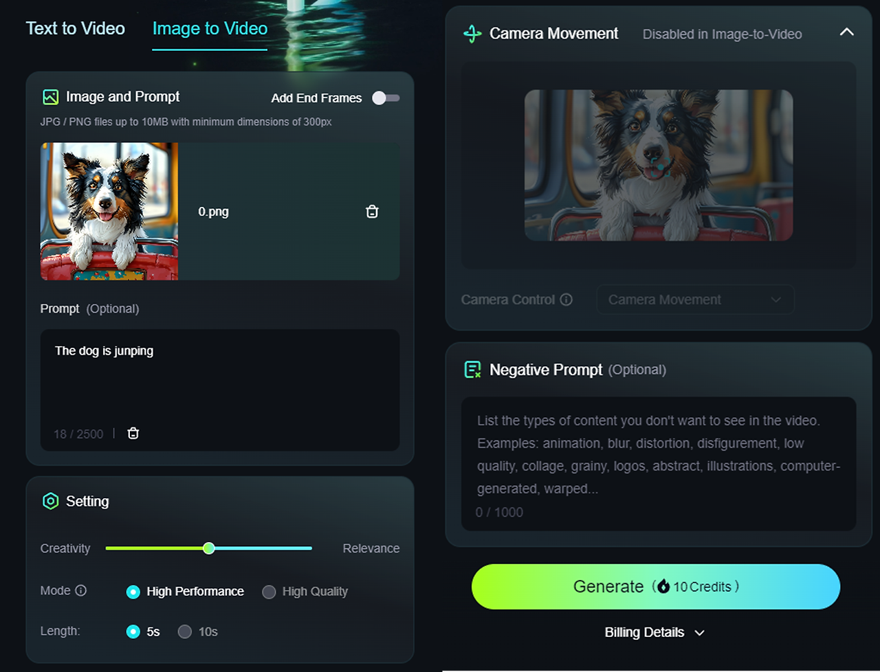Click the Image and Prompt picture icon
This screenshot has height=672, width=880.
click(x=50, y=97)
